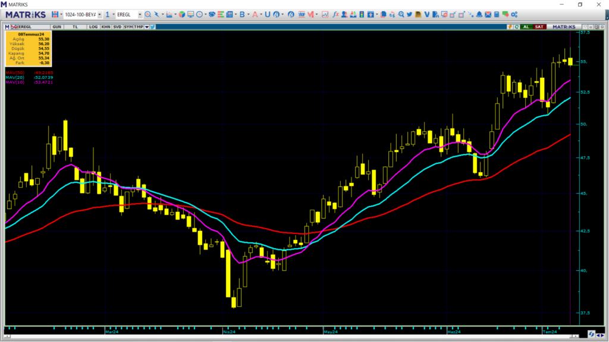This screenshot has height=342, width=609.
Task: Expand the EREGL symbol dropdown
Action: [140, 14]
